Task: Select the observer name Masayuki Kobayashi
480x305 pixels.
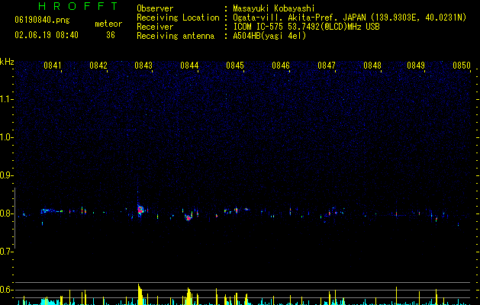Action: click(274, 8)
